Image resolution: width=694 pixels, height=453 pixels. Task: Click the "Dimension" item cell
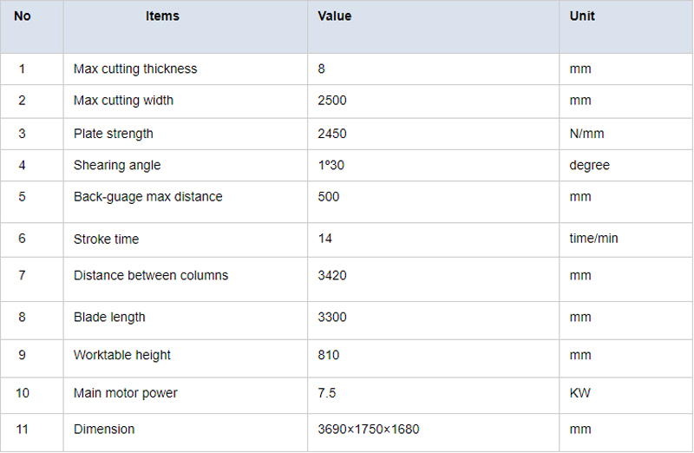(104, 430)
